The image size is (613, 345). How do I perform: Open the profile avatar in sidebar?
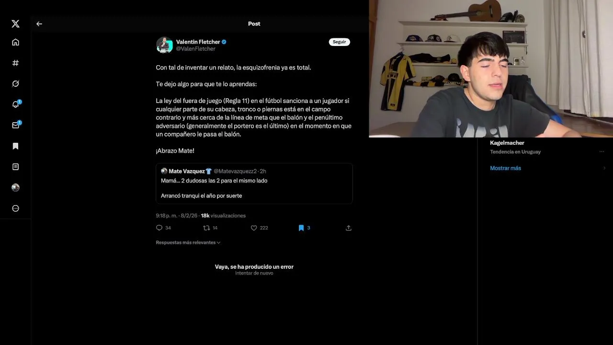click(x=15, y=187)
